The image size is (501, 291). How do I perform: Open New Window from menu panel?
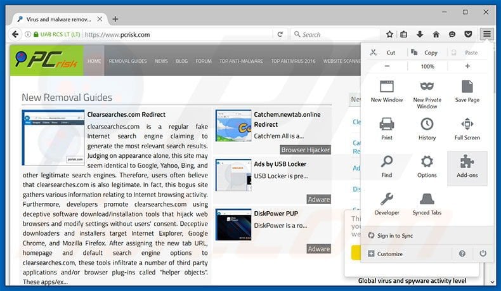387,92
